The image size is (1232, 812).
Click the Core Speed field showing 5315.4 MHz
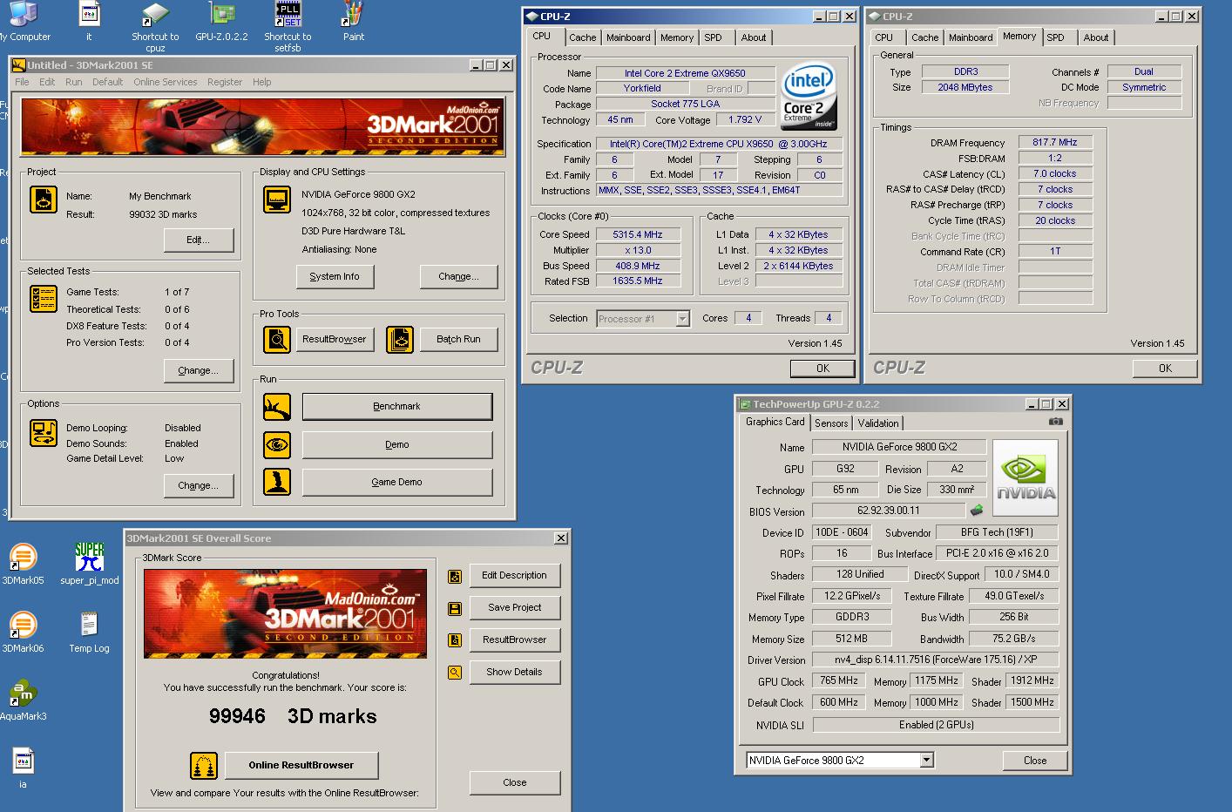click(638, 234)
